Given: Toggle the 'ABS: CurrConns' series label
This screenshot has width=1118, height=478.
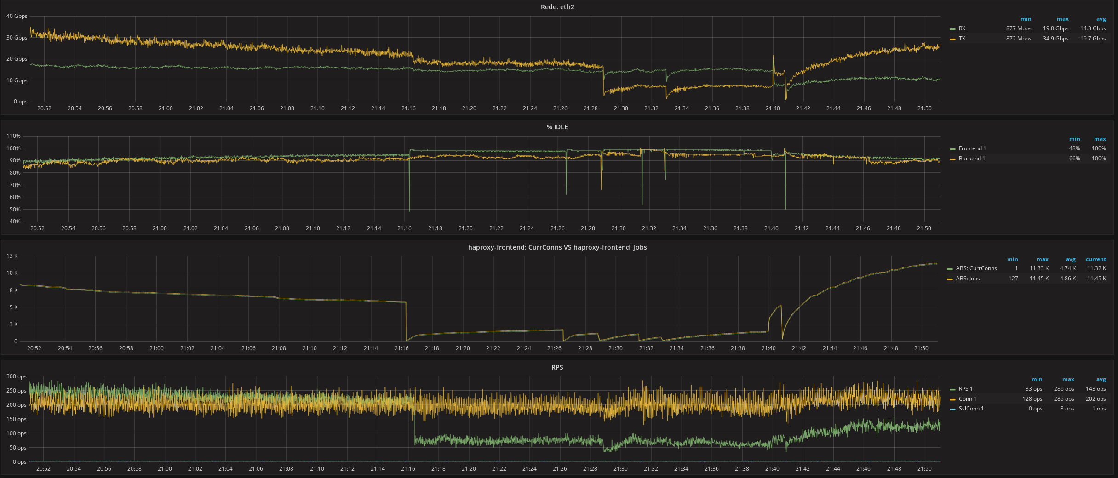Looking at the screenshot, I should [976, 268].
